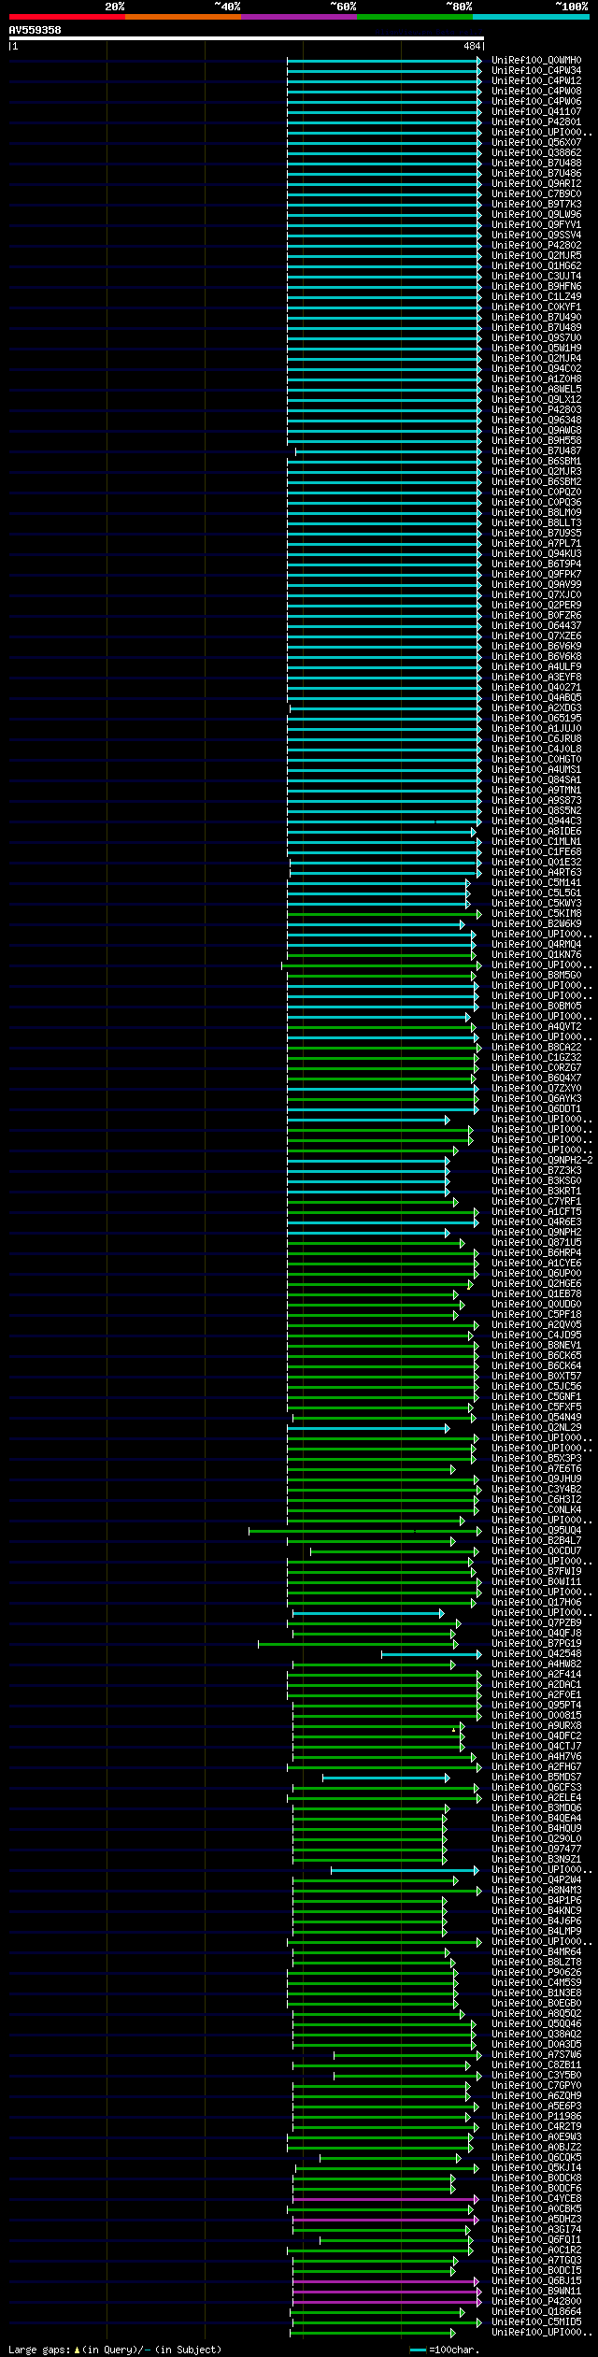Click the cyan ~100% identity legend segment
Image resolution: width=598 pixels, height=2357 pixels.
(x=531, y=17)
